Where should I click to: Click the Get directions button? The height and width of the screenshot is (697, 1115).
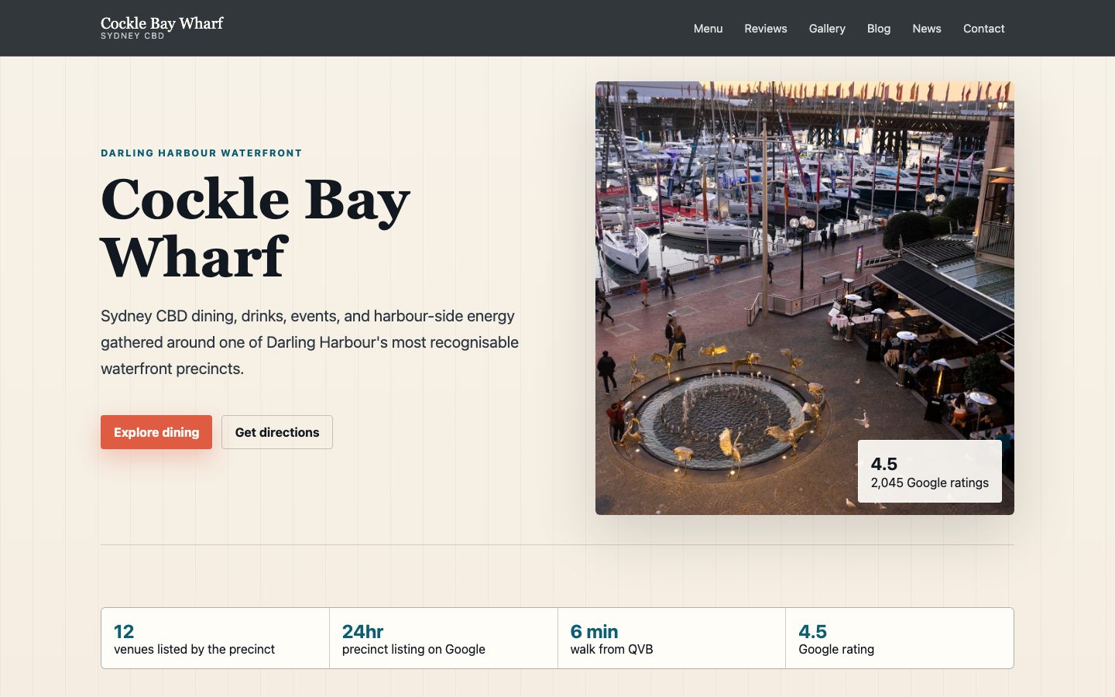tap(277, 432)
